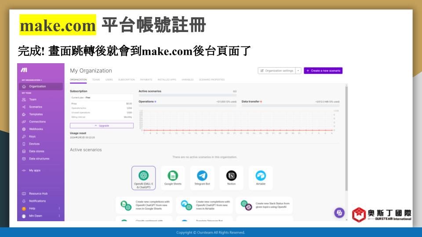Switch to the Users tab
This screenshot has height=237, width=422.
tap(109, 80)
